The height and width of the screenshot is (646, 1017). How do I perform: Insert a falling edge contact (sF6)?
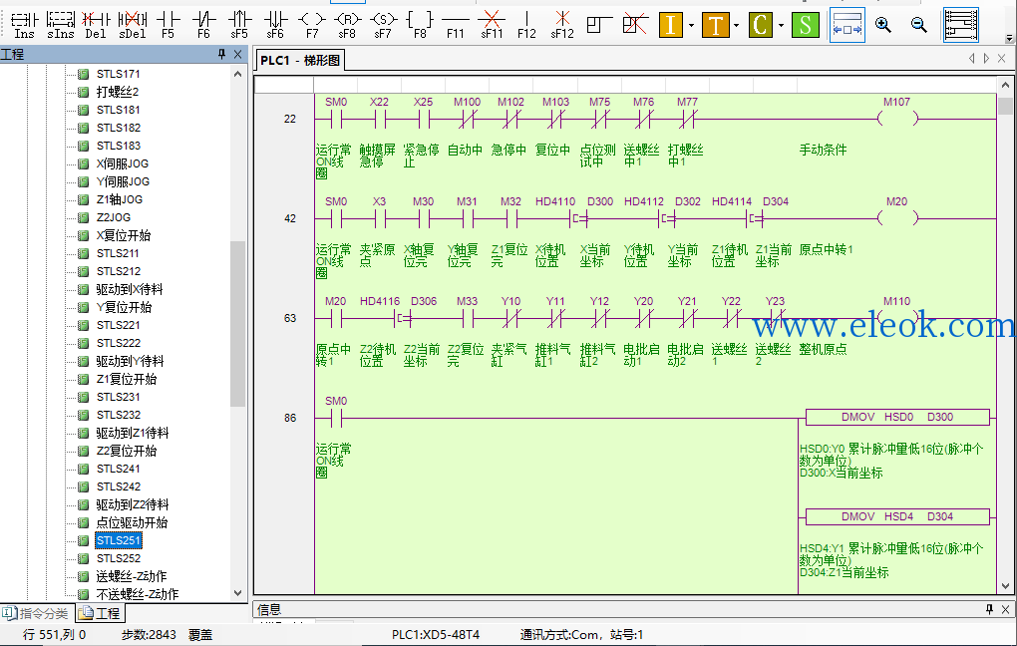tap(275, 25)
